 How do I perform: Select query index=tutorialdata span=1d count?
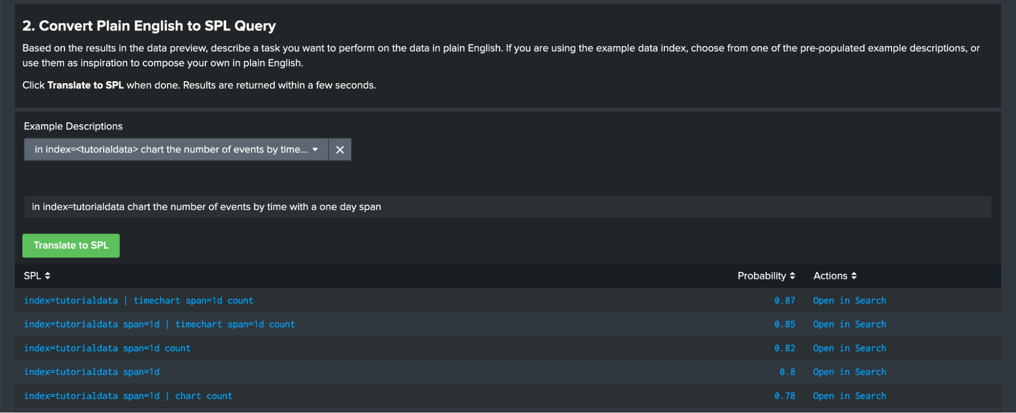point(107,348)
